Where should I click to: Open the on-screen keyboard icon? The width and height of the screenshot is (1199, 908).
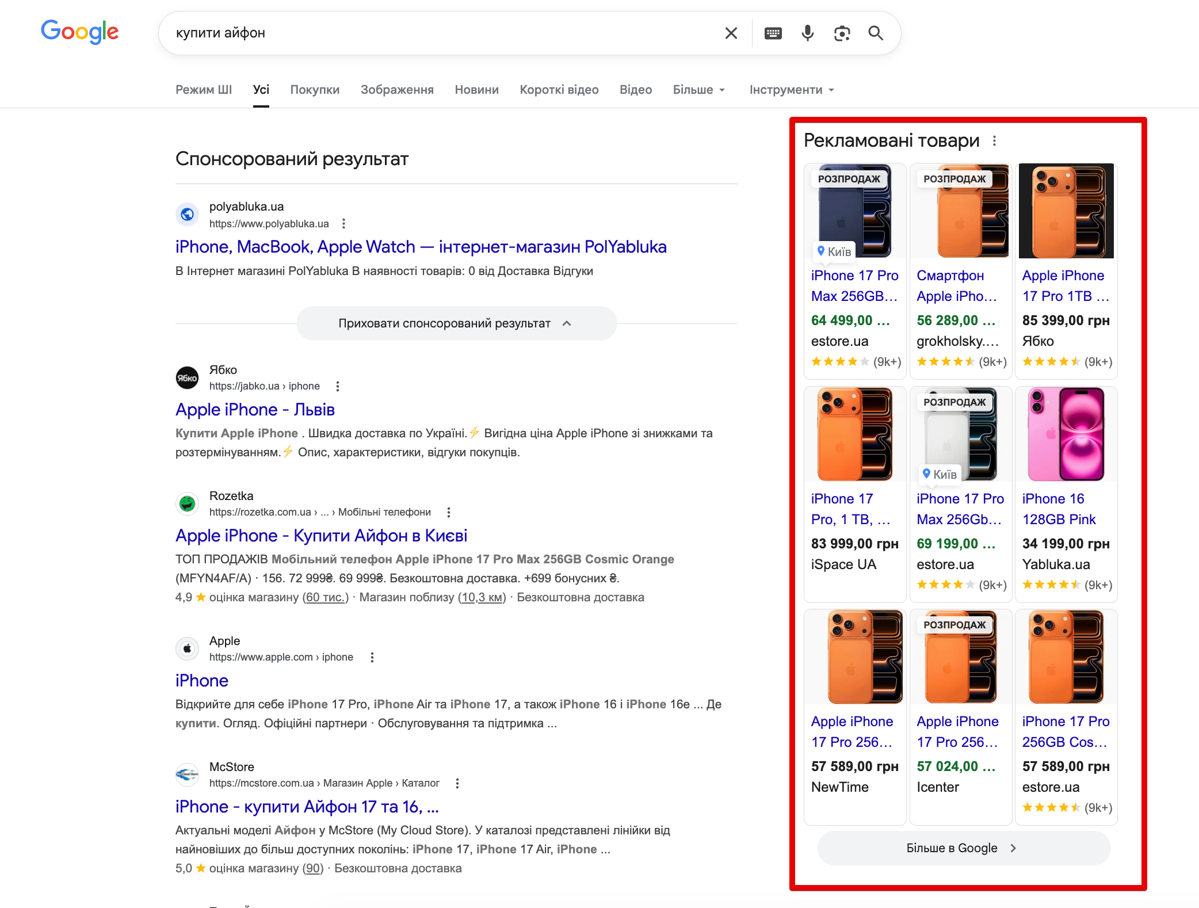click(773, 33)
